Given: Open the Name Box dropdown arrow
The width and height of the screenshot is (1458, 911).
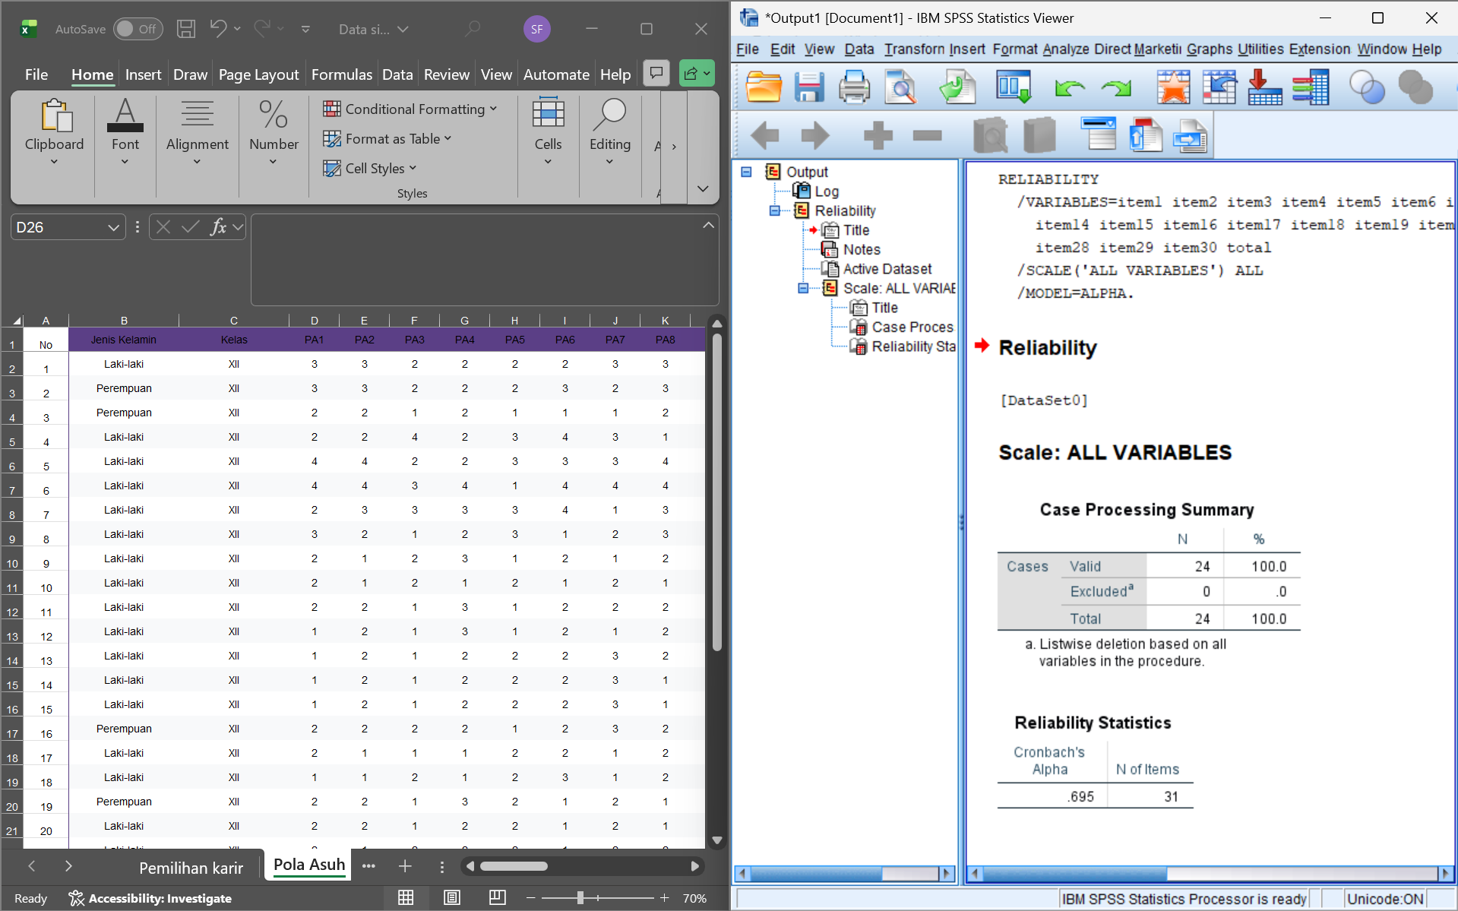Looking at the screenshot, I should point(113,227).
